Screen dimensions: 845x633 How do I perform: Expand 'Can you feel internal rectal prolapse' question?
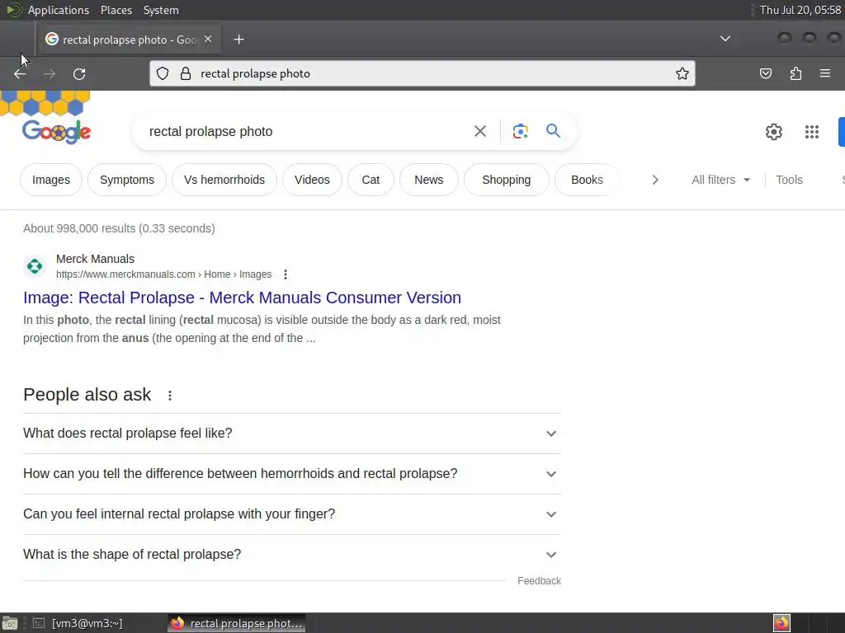pos(291,514)
